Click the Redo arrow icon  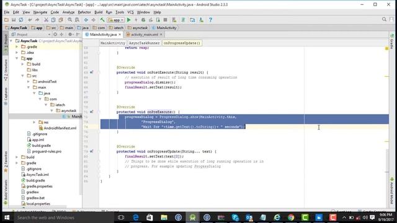37,20
